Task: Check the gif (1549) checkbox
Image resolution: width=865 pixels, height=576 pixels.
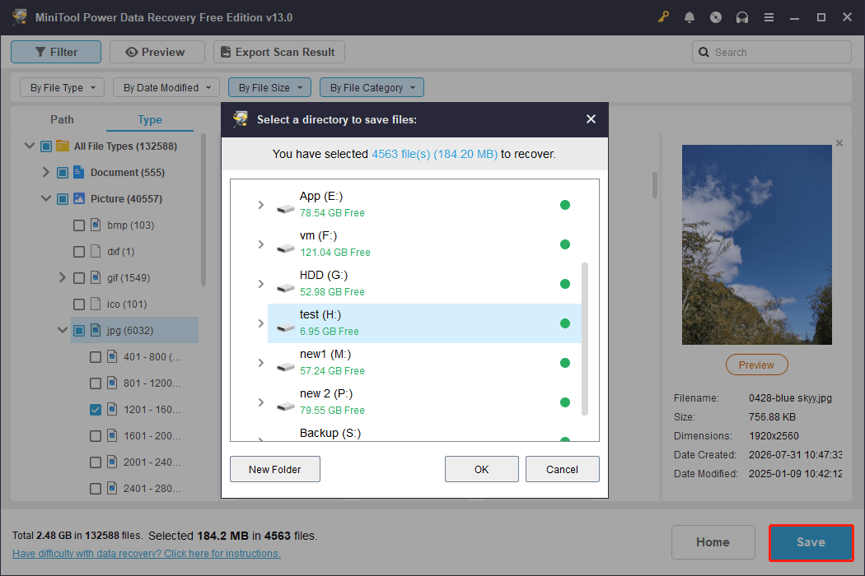Action: pos(79,278)
